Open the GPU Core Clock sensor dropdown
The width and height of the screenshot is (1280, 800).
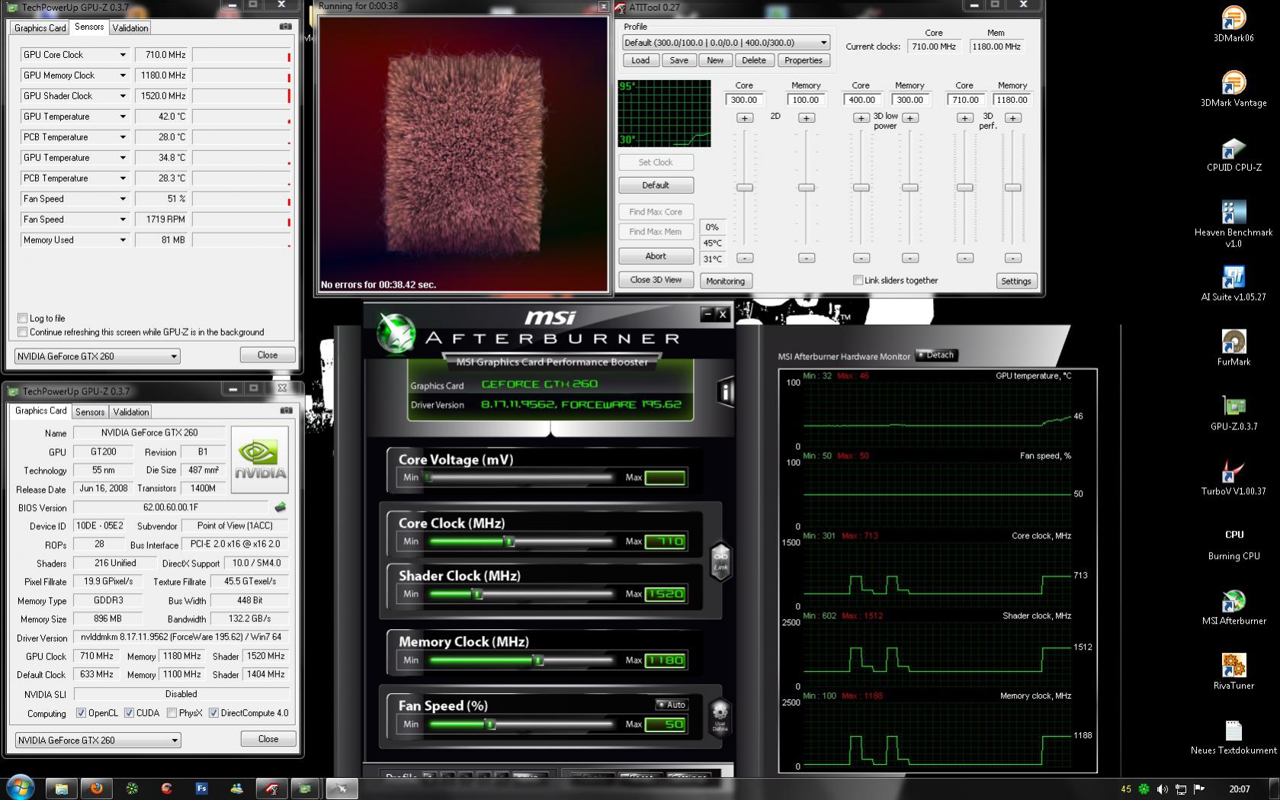pyautogui.click(x=122, y=55)
